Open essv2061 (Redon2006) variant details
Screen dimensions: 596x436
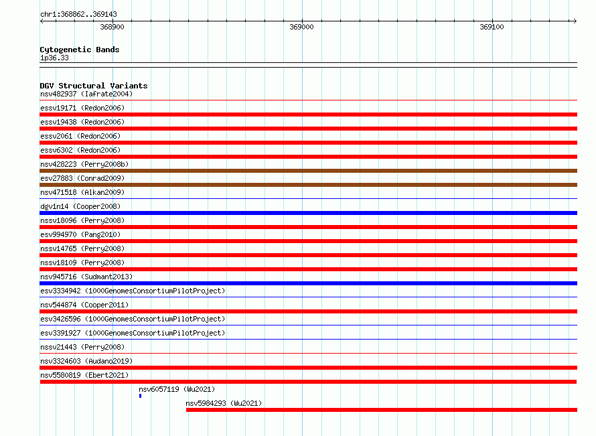pos(80,136)
